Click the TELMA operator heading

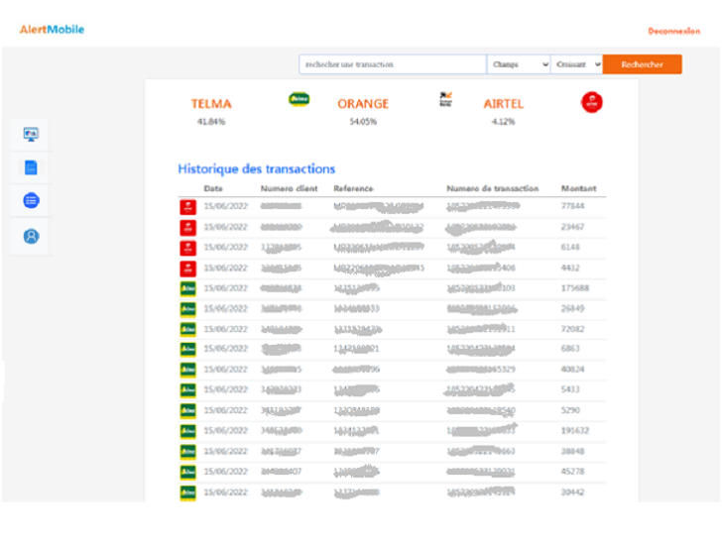(211, 104)
